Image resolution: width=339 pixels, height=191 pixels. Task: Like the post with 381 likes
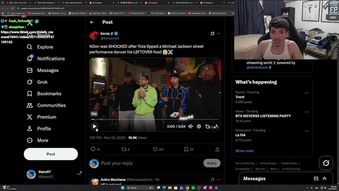click(x=158, y=149)
